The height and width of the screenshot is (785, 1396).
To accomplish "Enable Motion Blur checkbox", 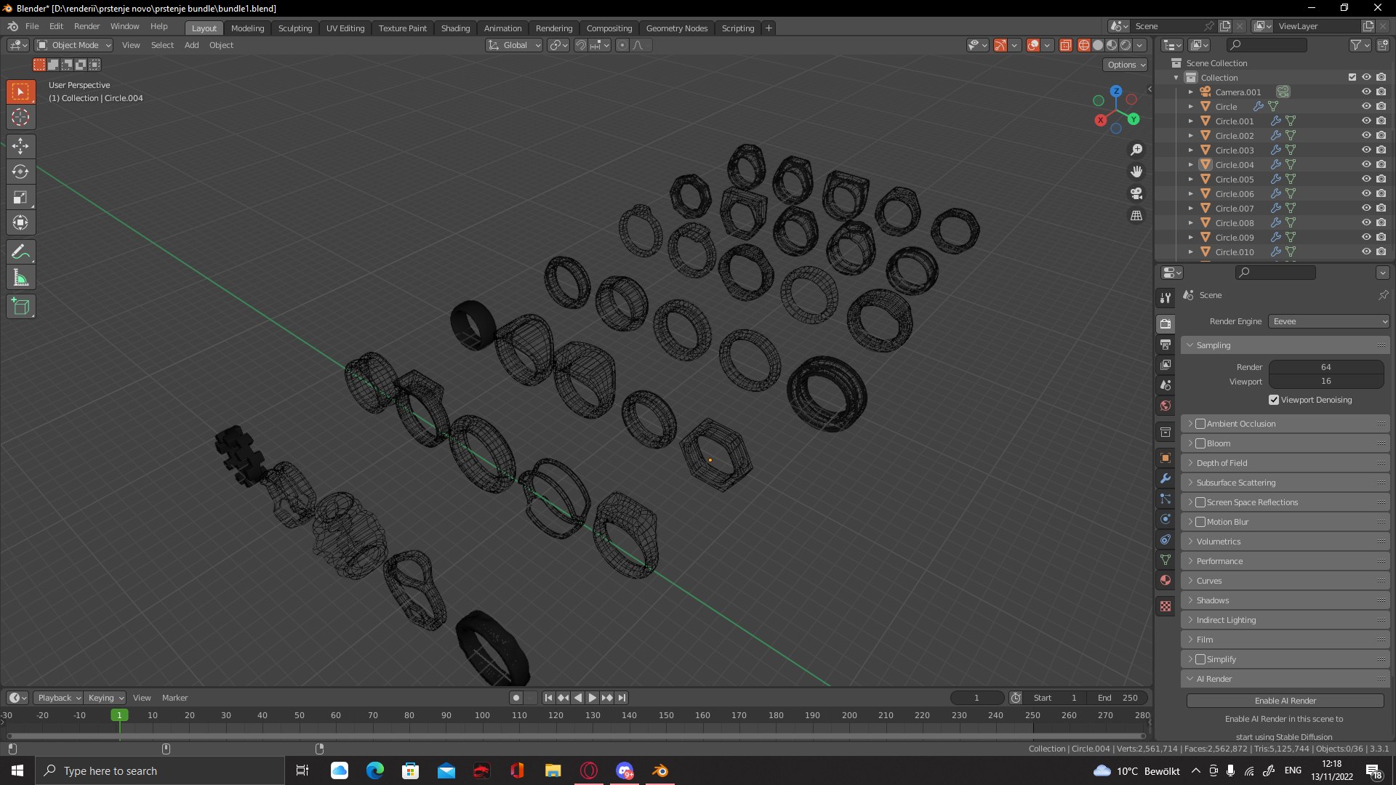I will pyautogui.click(x=1200, y=522).
